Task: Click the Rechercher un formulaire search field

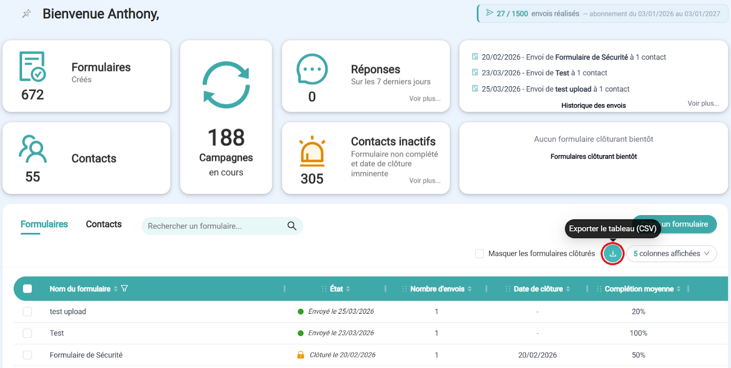Action: tap(215, 226)
